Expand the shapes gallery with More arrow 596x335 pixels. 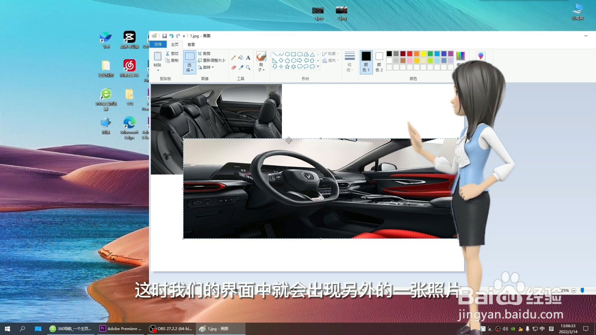(318, 67)
